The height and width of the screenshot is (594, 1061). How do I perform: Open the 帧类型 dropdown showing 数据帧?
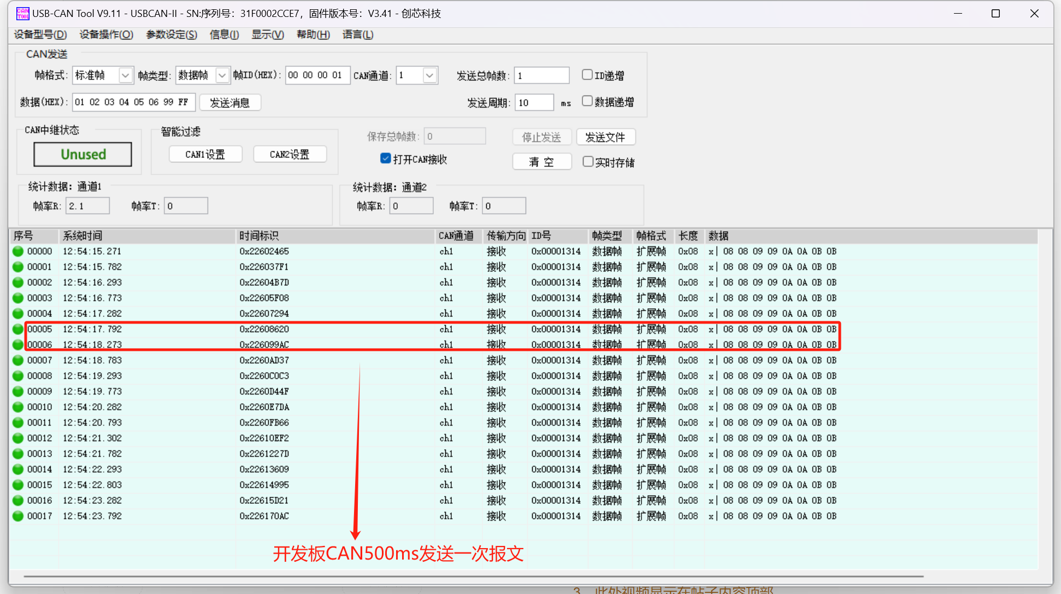[x=203, y=75]
